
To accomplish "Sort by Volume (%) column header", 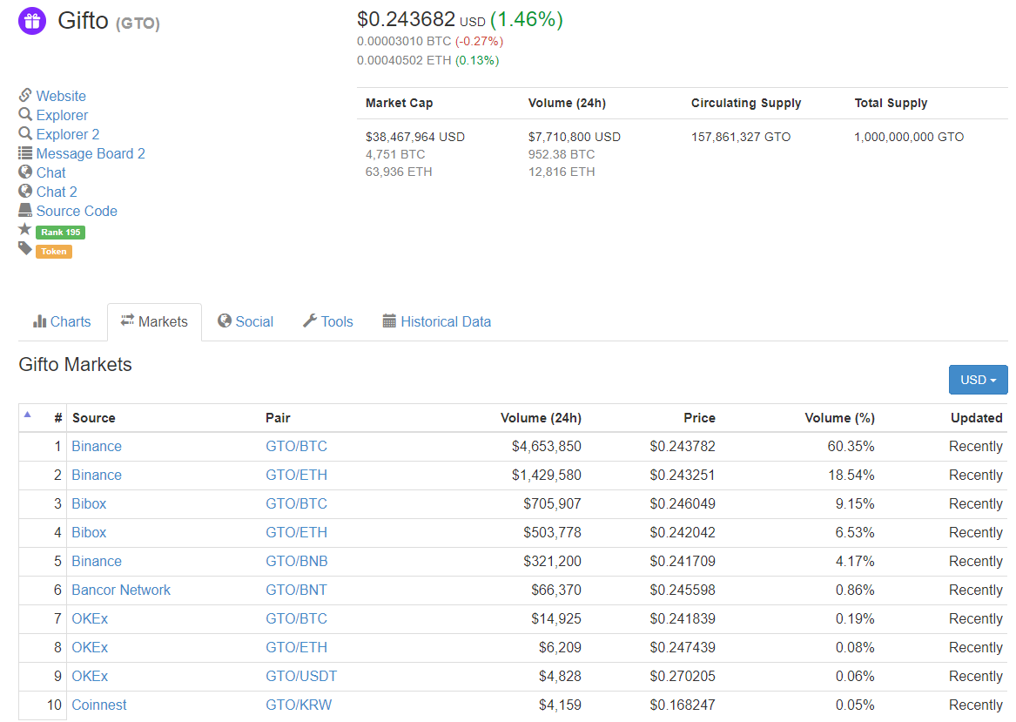I will (x=840, y=418).
